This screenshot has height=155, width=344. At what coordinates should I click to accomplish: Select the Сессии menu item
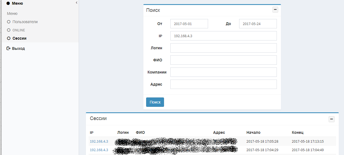20,38
